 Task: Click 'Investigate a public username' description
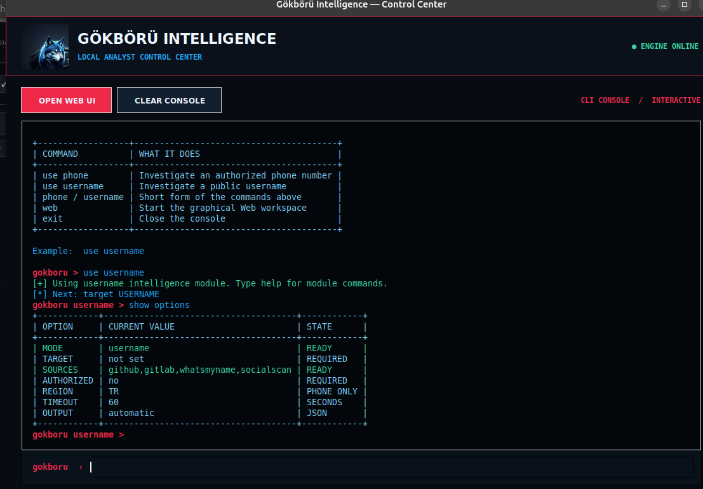[213, 186]
